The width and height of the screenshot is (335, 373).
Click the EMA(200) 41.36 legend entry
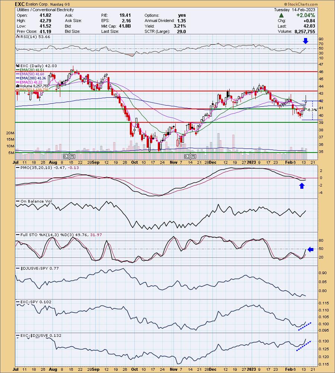tap(33, 78)
